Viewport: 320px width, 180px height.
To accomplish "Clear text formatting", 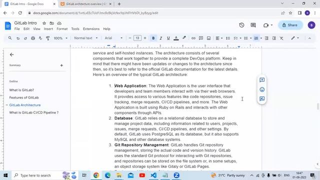I will pyautogui.click(x=281, y=38).
